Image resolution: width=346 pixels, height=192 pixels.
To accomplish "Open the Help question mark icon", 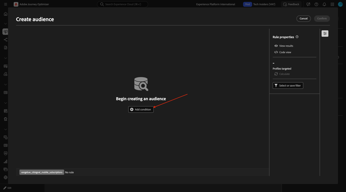I will tap(316, 4).
